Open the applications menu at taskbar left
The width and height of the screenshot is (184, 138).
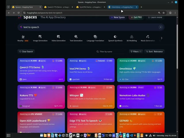pyautogui.click(x=8, y=135)
